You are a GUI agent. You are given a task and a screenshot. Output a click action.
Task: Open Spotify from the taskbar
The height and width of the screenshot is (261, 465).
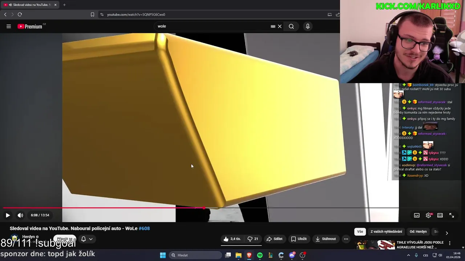click(260, 255)
